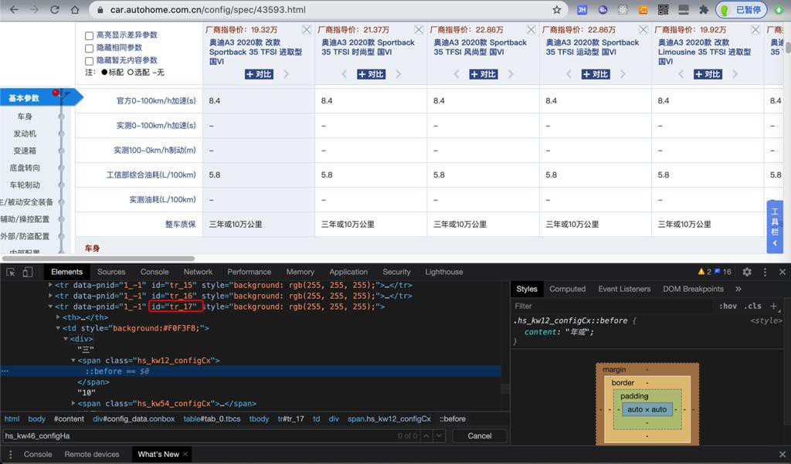Viewport: 791px width, 464px height.
Task: Expand the span hs_kw54_configCx node
Action: [73, 404]
